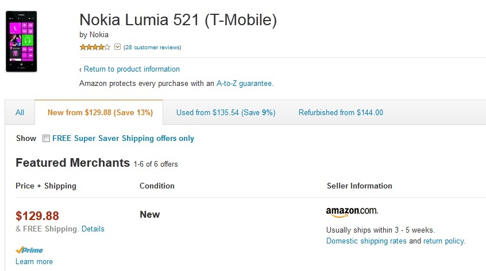Open the Refurbished from $144.00 tab
Screen dimensions: 486x271
341,112
